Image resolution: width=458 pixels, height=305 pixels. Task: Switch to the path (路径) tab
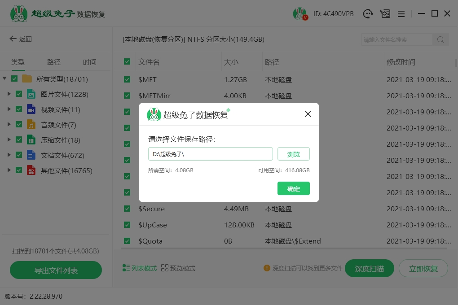coord(54,62)
